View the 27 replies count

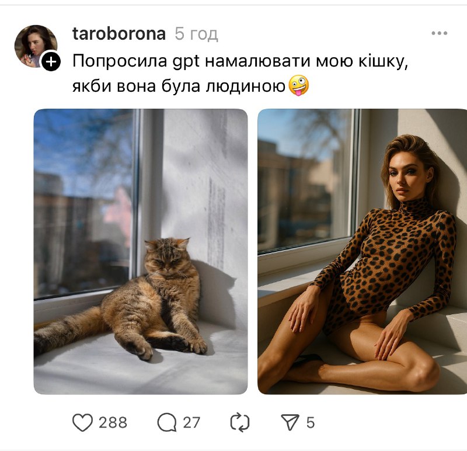191,423
